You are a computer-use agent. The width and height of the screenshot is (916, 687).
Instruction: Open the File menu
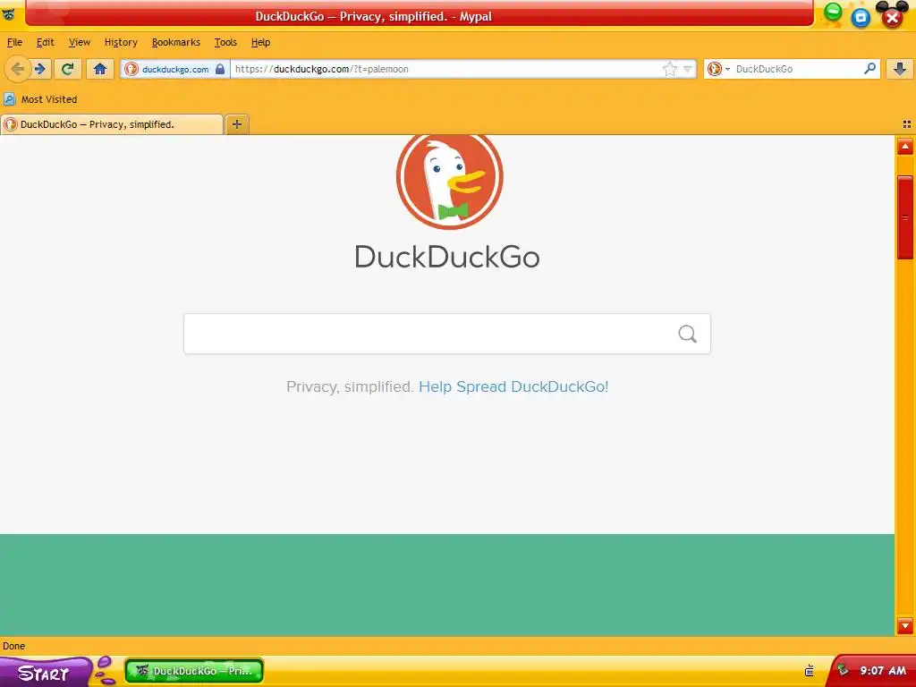[x=14, y=42]
